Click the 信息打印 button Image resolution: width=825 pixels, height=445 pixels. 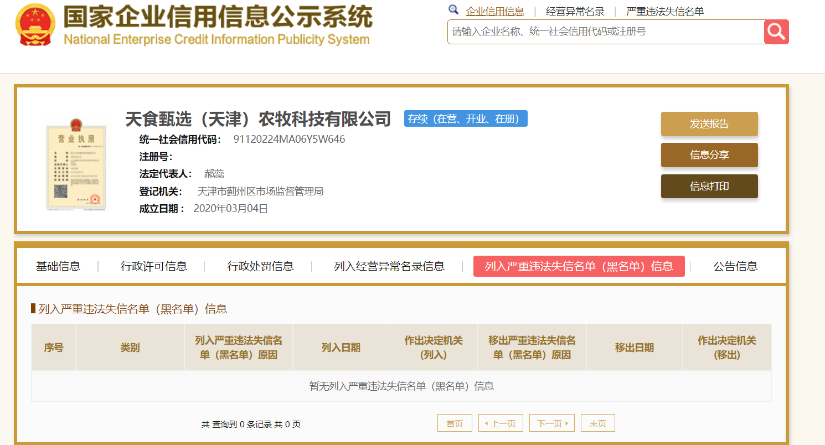(709, 187)
